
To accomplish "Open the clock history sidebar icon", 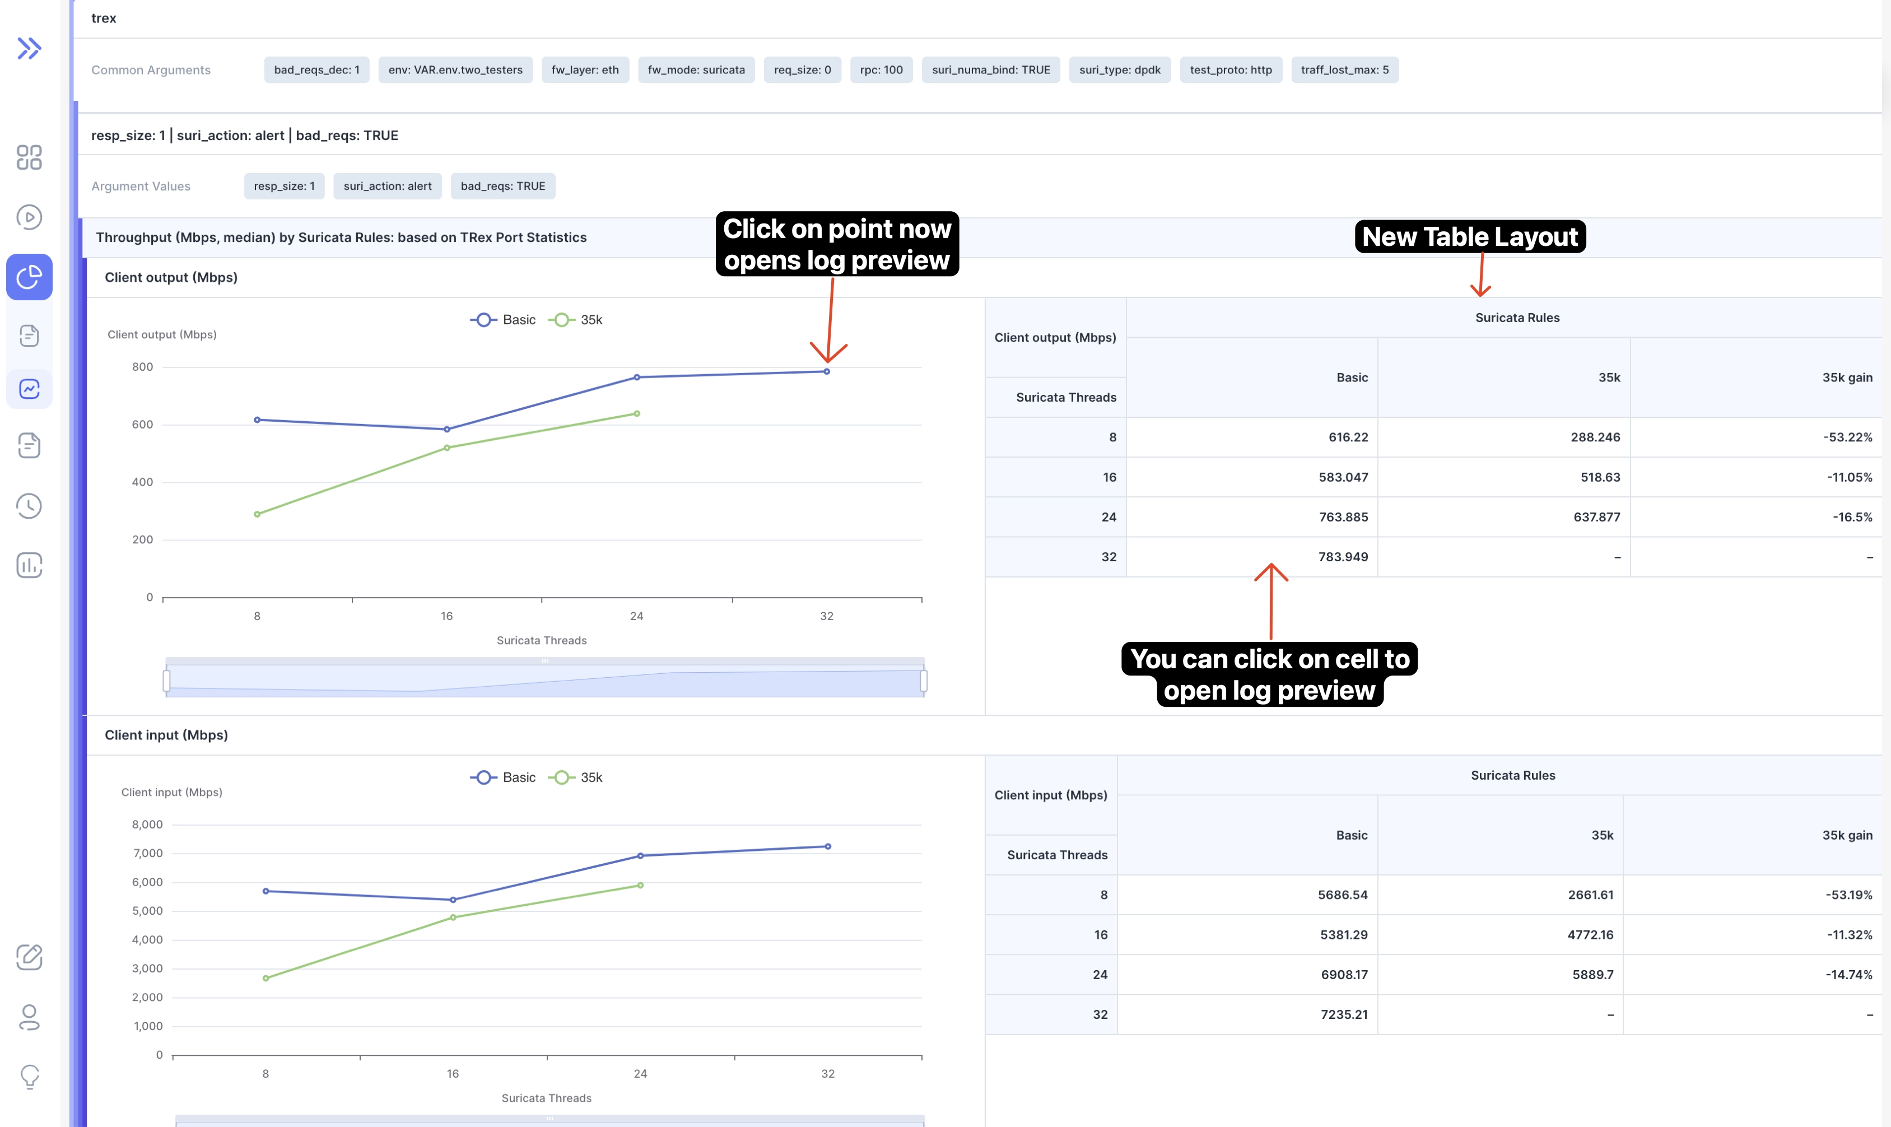I will point(29,506).
